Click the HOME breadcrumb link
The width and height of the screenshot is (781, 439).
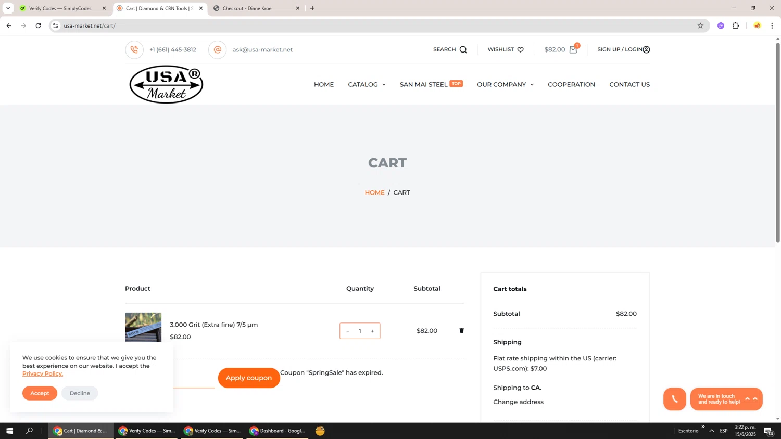point(374,192)
